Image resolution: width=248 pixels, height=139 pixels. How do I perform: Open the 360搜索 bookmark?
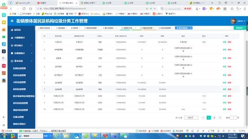click(x=59, y=14)
